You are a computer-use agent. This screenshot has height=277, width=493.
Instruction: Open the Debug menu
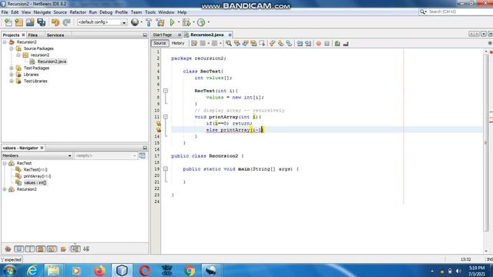click(106, 12)
